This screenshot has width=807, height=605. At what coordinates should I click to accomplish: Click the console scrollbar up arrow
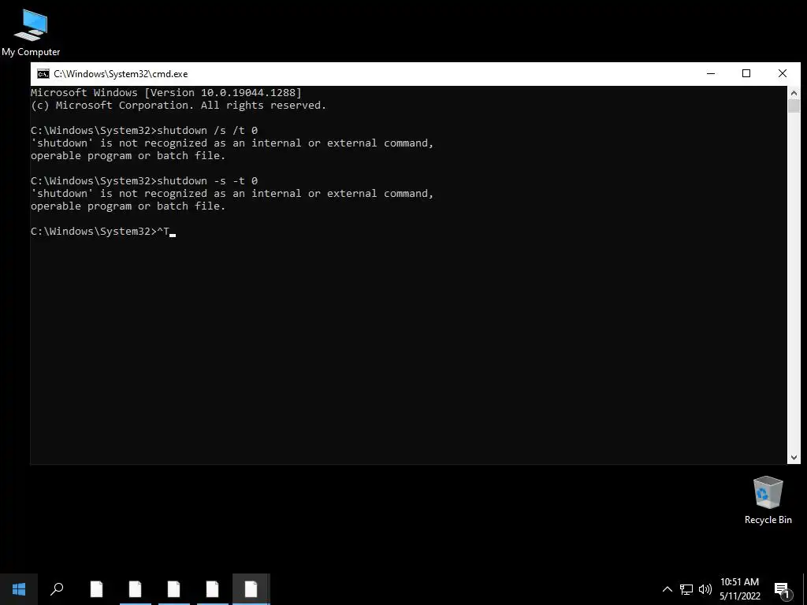[794, 93]
